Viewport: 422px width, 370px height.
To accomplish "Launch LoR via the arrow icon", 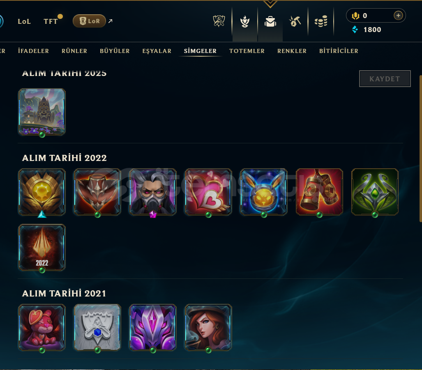I will pos(110,21).
